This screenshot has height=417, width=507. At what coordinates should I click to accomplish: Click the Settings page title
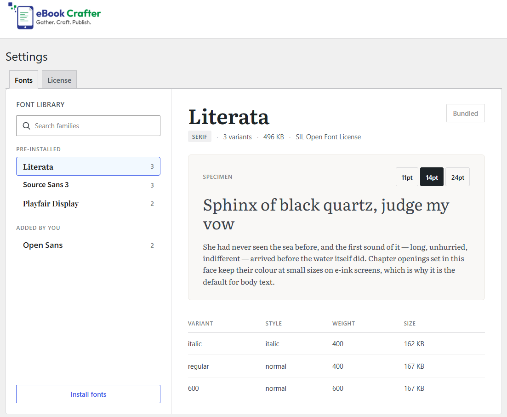tap(27, 57)
